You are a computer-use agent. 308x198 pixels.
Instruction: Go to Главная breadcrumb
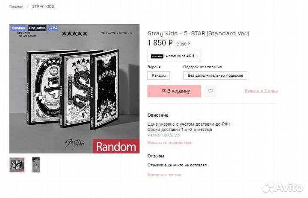point(16,6)
